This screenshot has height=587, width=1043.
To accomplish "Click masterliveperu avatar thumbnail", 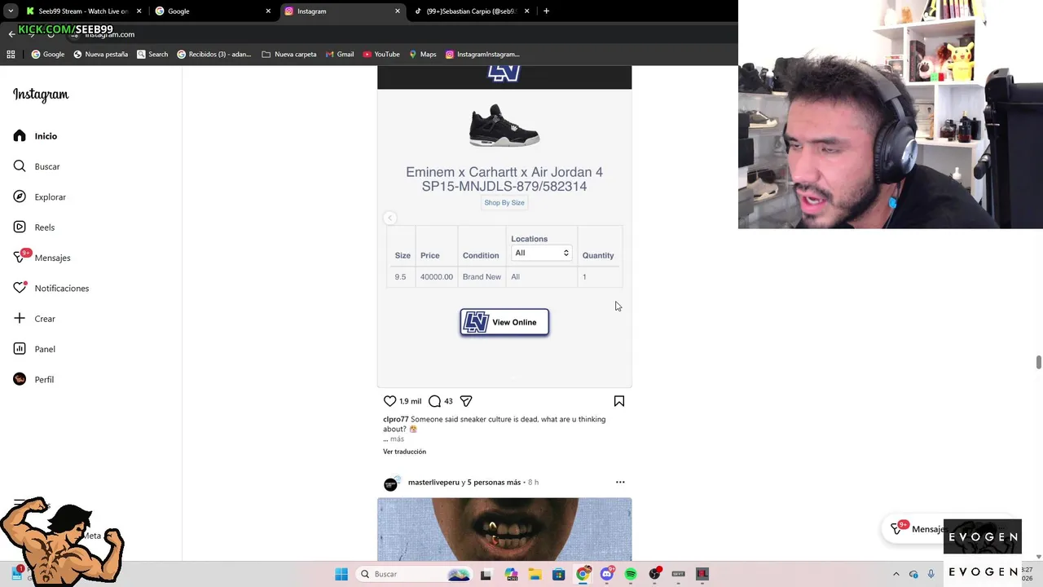I will point(390,484).
